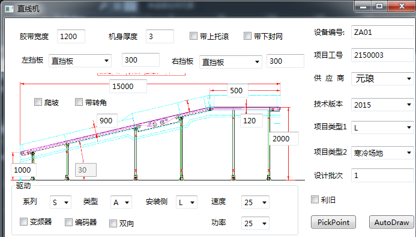Edit the 设备编号 field ZA01
416x237 pixels.
coord(382,32)
